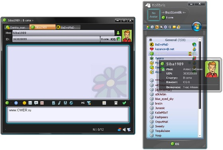Click the blue and white icon at the end of the chat status bar
Screen dimensions: 223x150
coord(129,129)
